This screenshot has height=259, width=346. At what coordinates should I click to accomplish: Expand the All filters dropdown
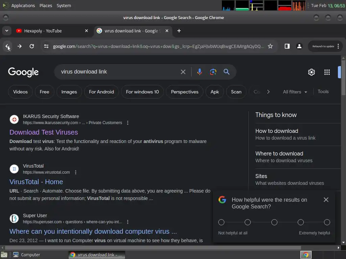[x=295, y=92]
